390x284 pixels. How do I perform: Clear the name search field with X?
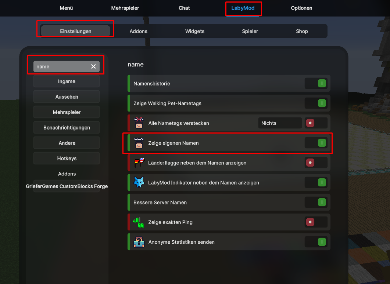coord(93,66)
